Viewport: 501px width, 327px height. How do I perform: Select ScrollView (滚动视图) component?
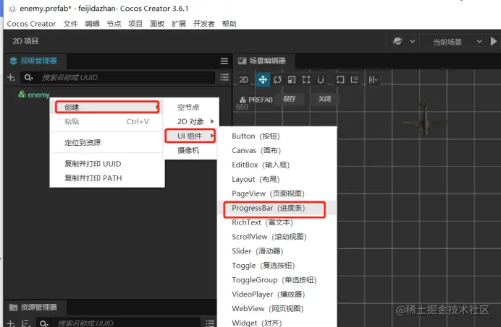pyautogui.click(x=277, y=237)
